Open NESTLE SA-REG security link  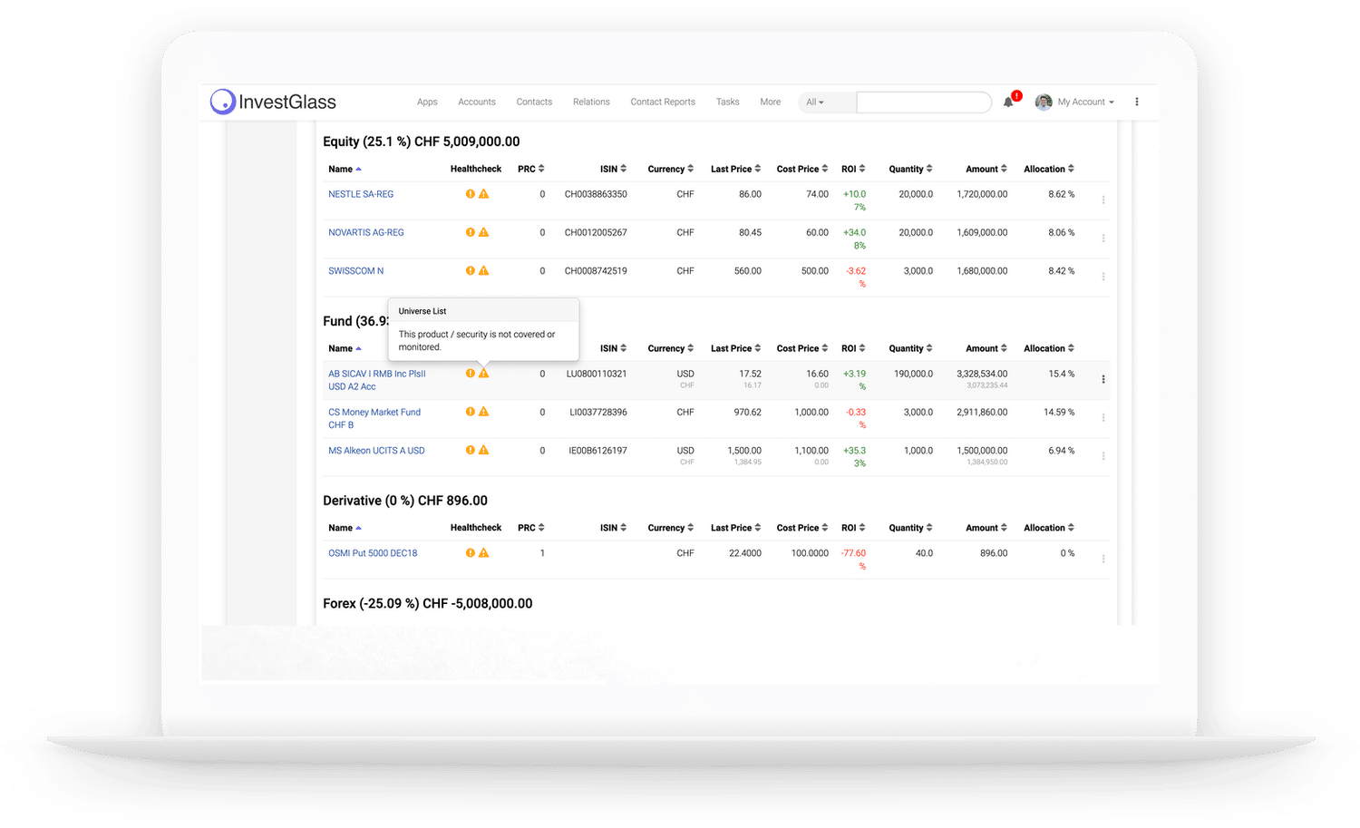click(x=361, y=194)
